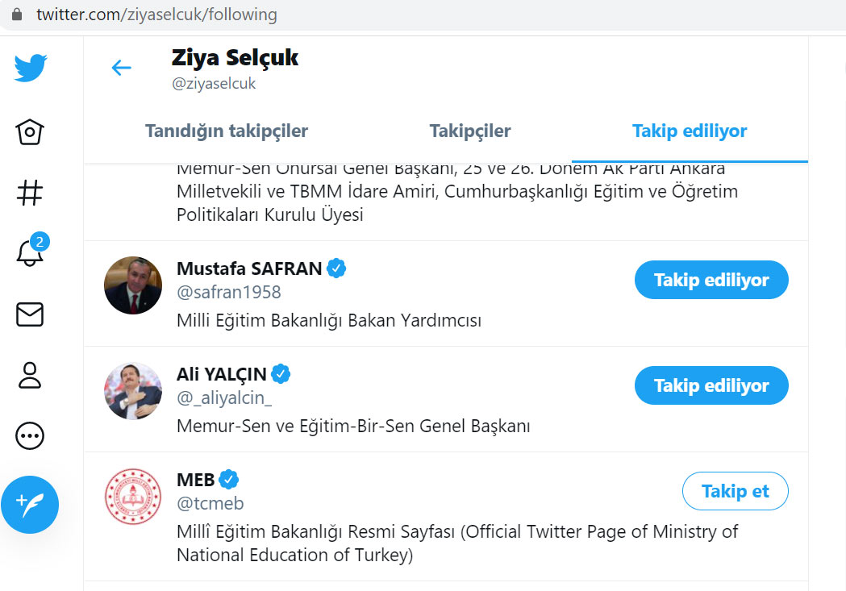Switch to Takipçiler tab
The height and width of the screenshot is (591, 846).
click(470, 131)
